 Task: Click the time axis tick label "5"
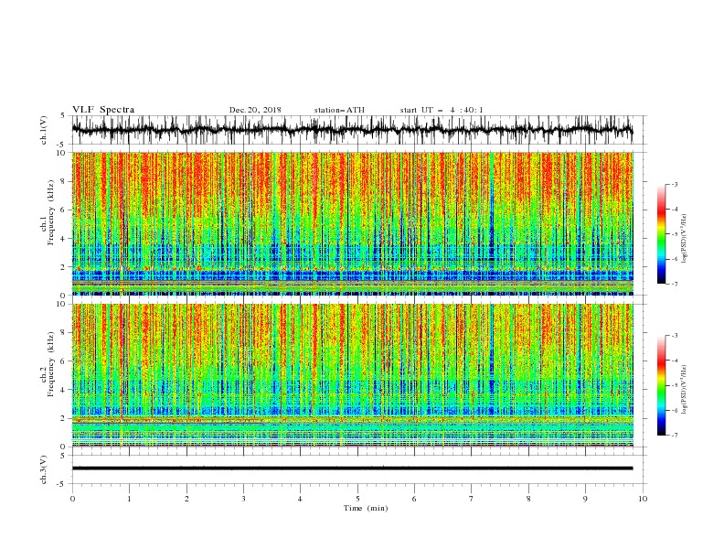(357, 499)
